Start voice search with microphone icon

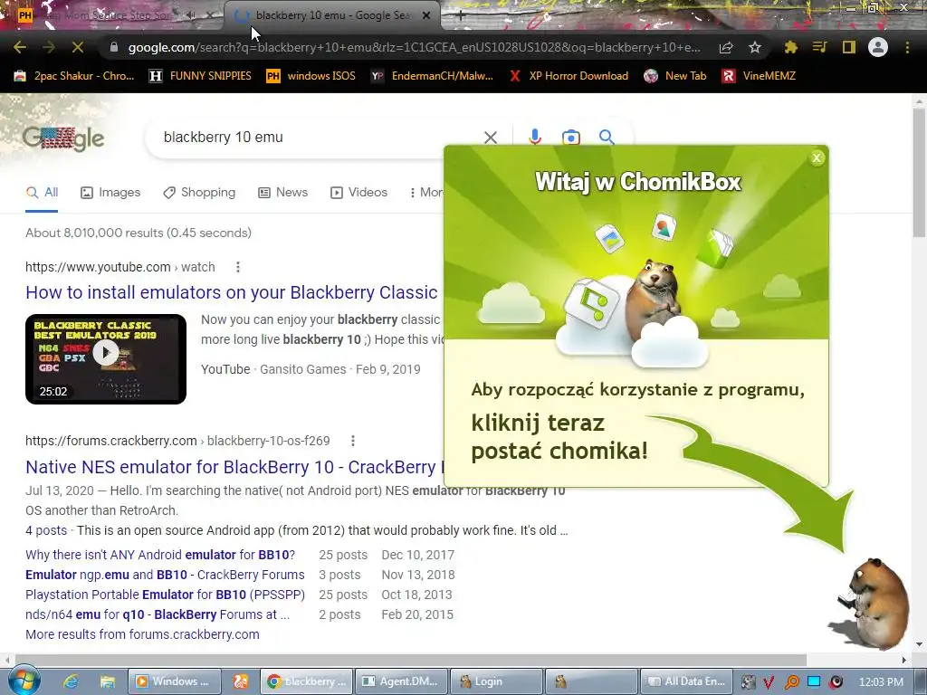click(535, 138)
